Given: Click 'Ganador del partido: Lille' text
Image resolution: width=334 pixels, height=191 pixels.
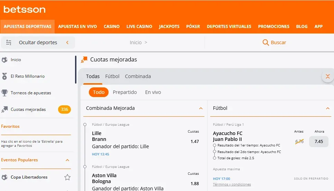Looking at the screenshot, I should click(120, 146).
